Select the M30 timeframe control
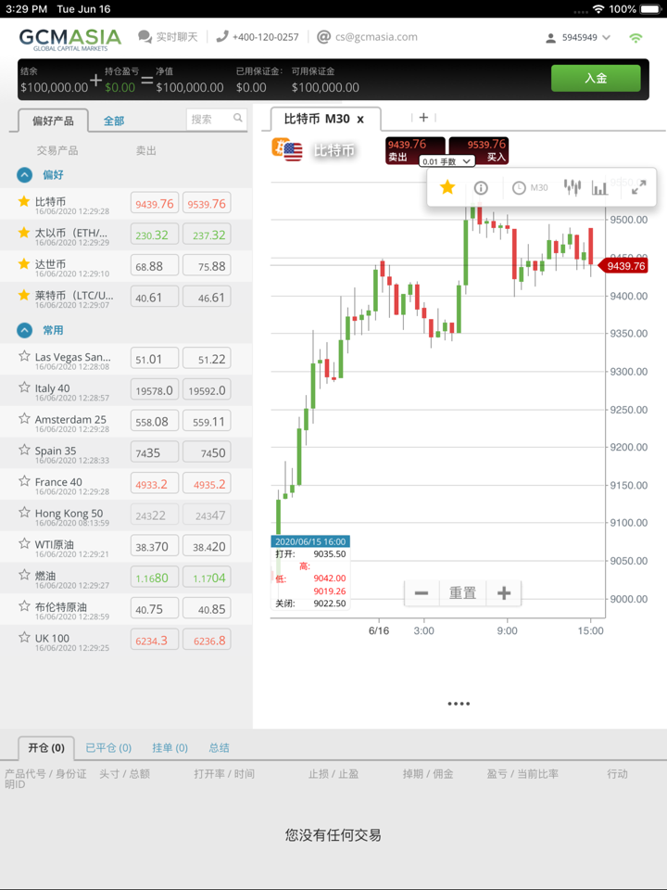The height and width of the screenshot is (890, 667). (x=530, y=188)
